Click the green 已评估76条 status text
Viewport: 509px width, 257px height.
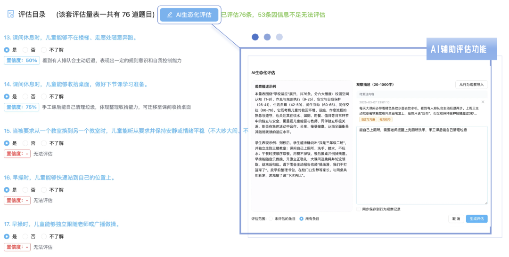pos(273,15)
